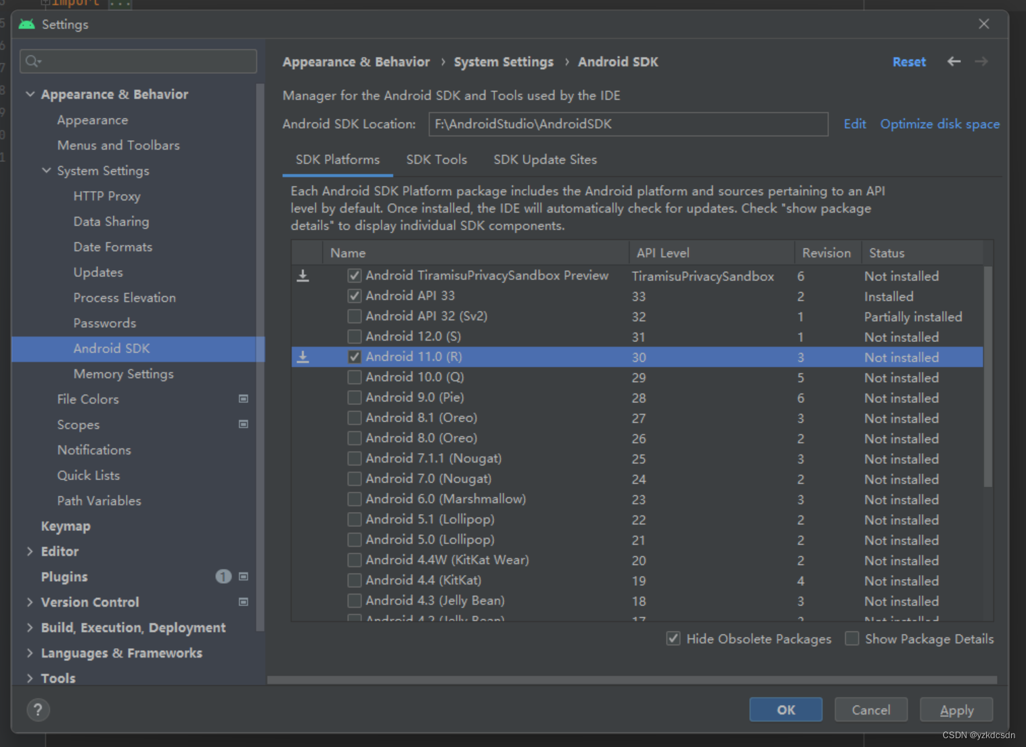This screenshot has width=1026, height=747.
Task: Click the forward navigation arrow icon
Action: click(x=981, y=62)
